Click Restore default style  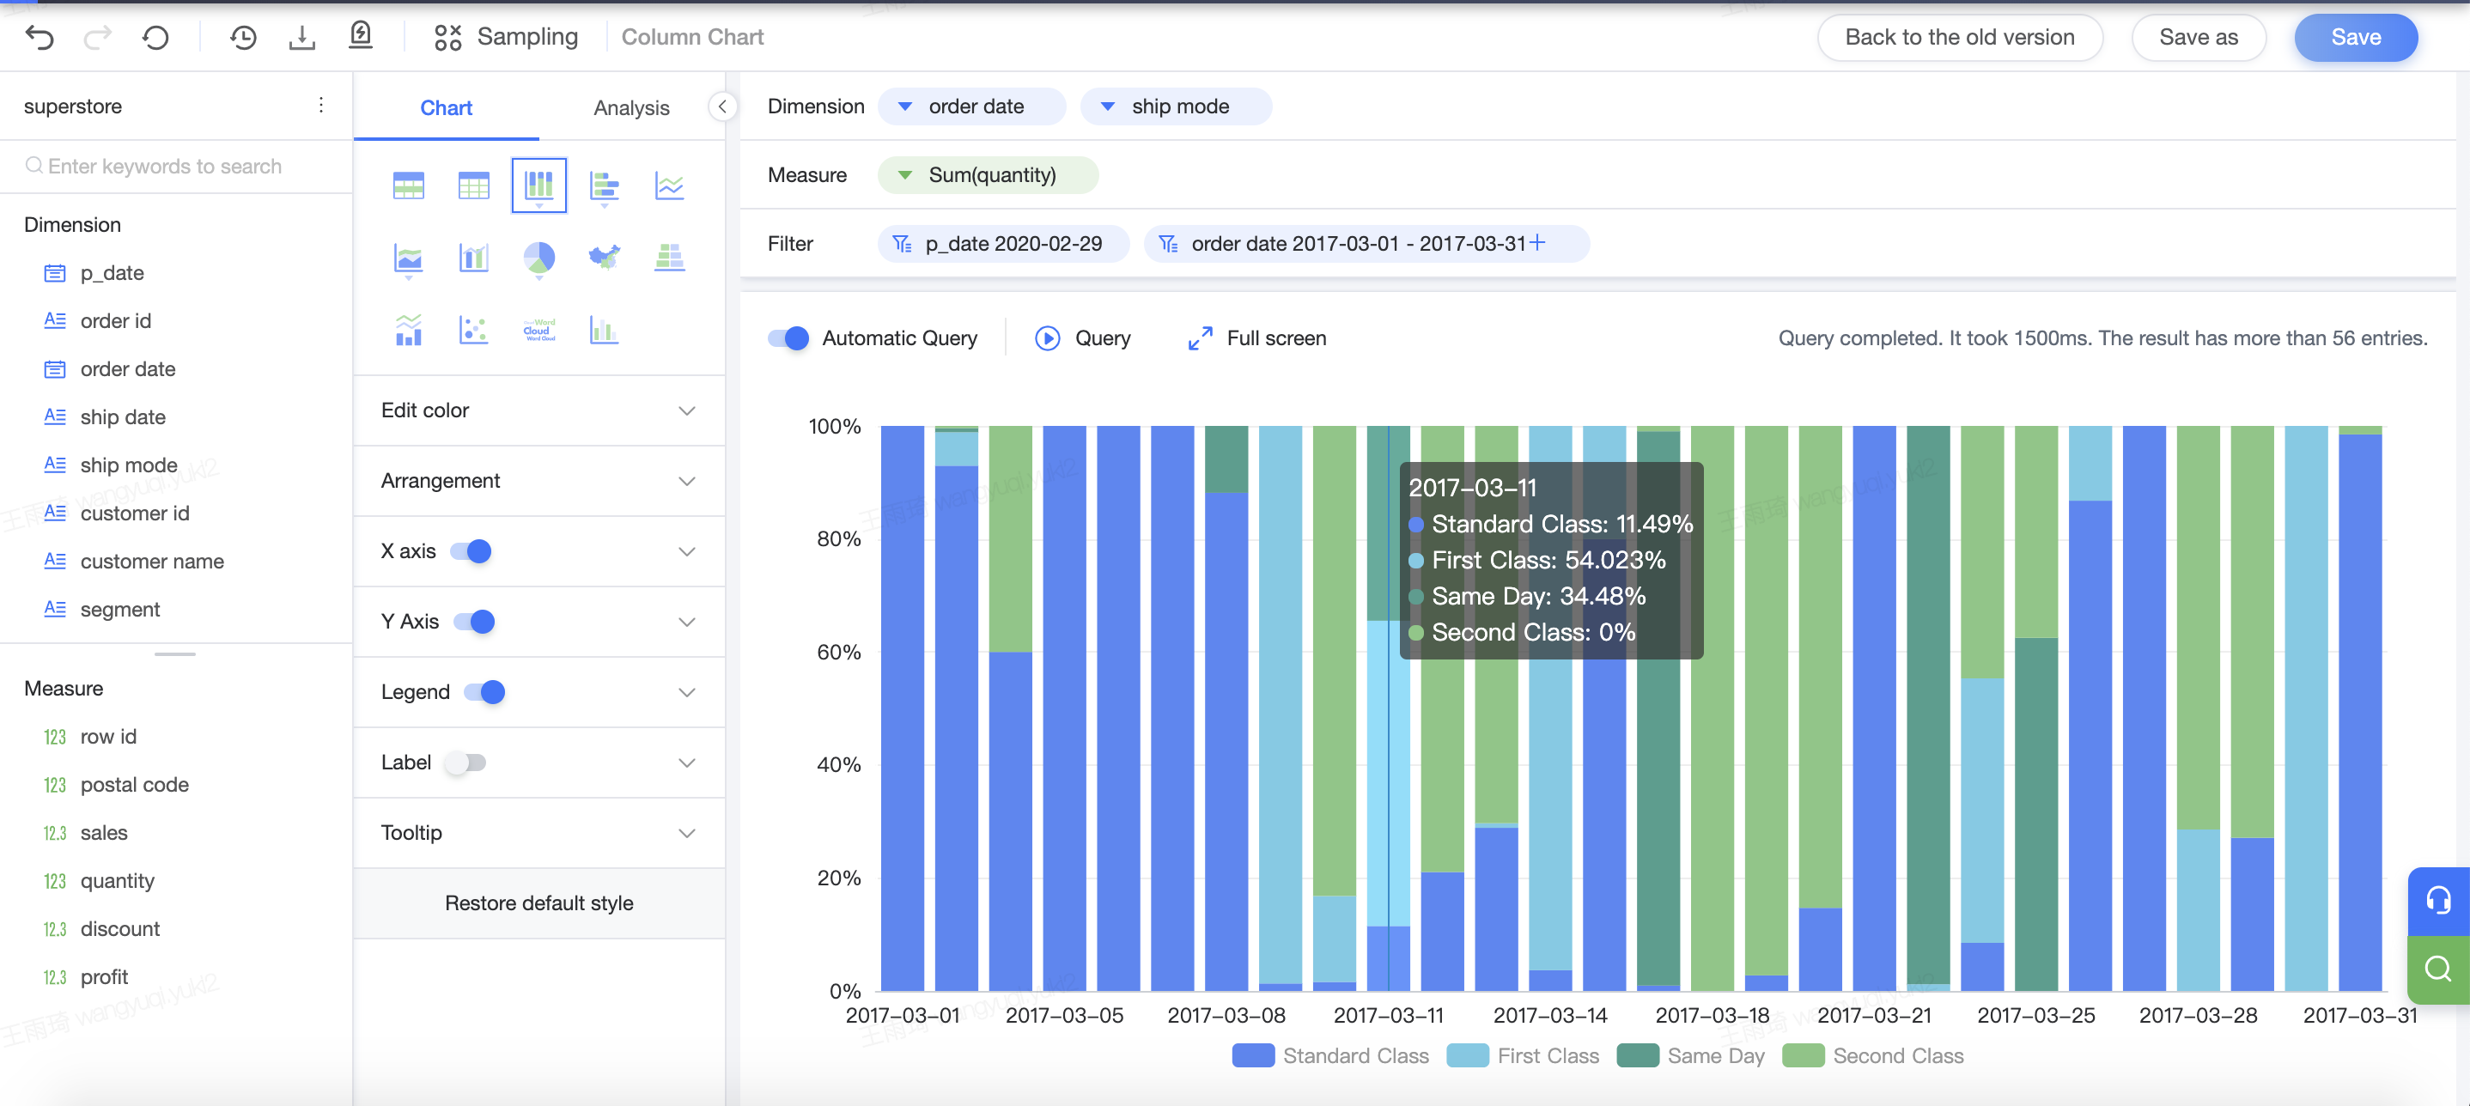pos(538,902)
